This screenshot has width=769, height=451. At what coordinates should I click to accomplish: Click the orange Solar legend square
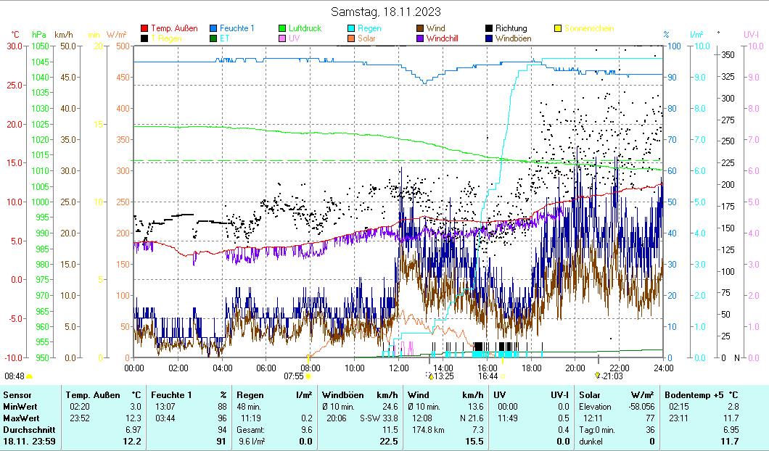[x=352, y=38]
